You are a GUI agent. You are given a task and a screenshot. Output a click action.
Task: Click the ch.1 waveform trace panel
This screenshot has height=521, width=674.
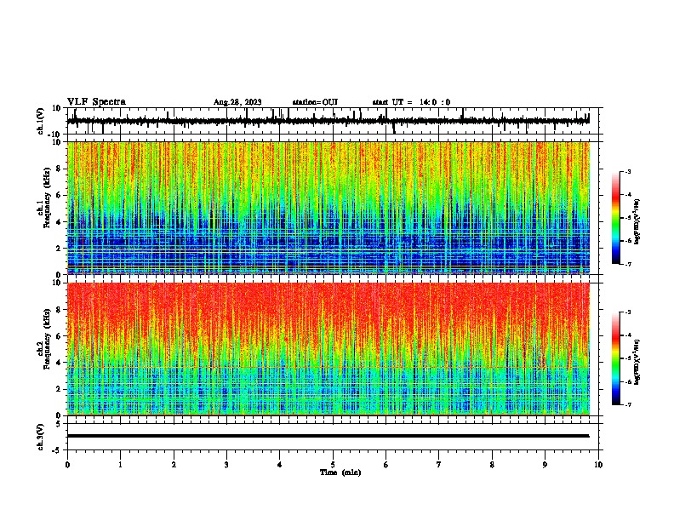click(333, 121)
